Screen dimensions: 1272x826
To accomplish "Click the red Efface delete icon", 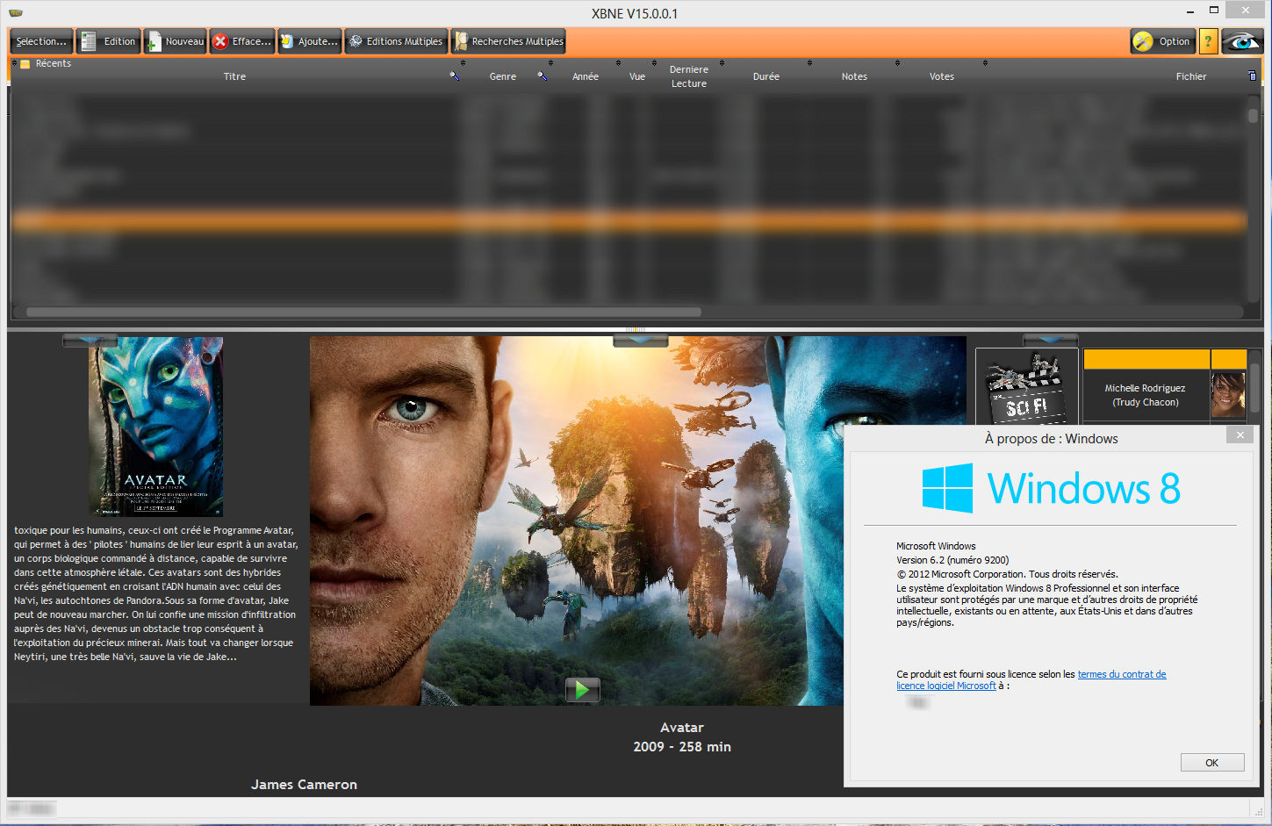I will coord(221,41).
